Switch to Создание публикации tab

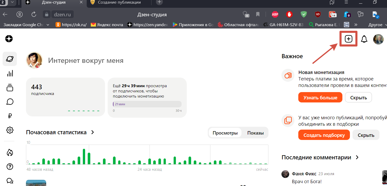[x=119, y=2]
